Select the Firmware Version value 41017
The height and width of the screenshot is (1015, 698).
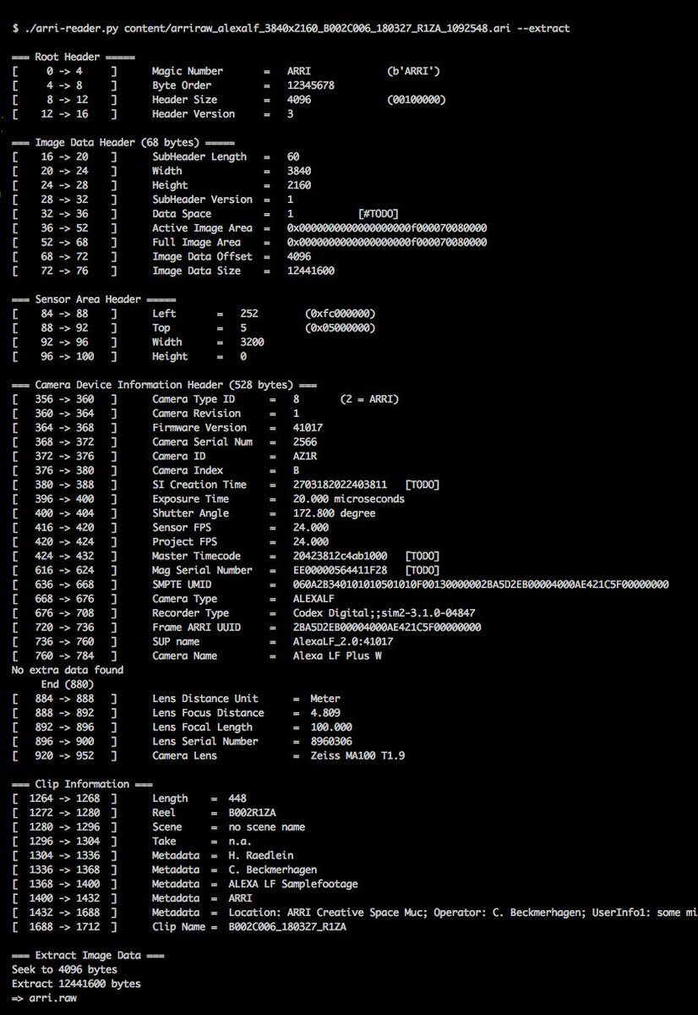308,428
